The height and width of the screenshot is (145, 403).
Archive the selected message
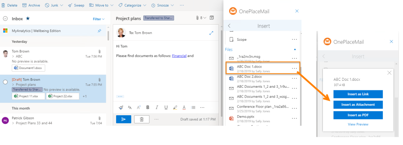[31, 5]
